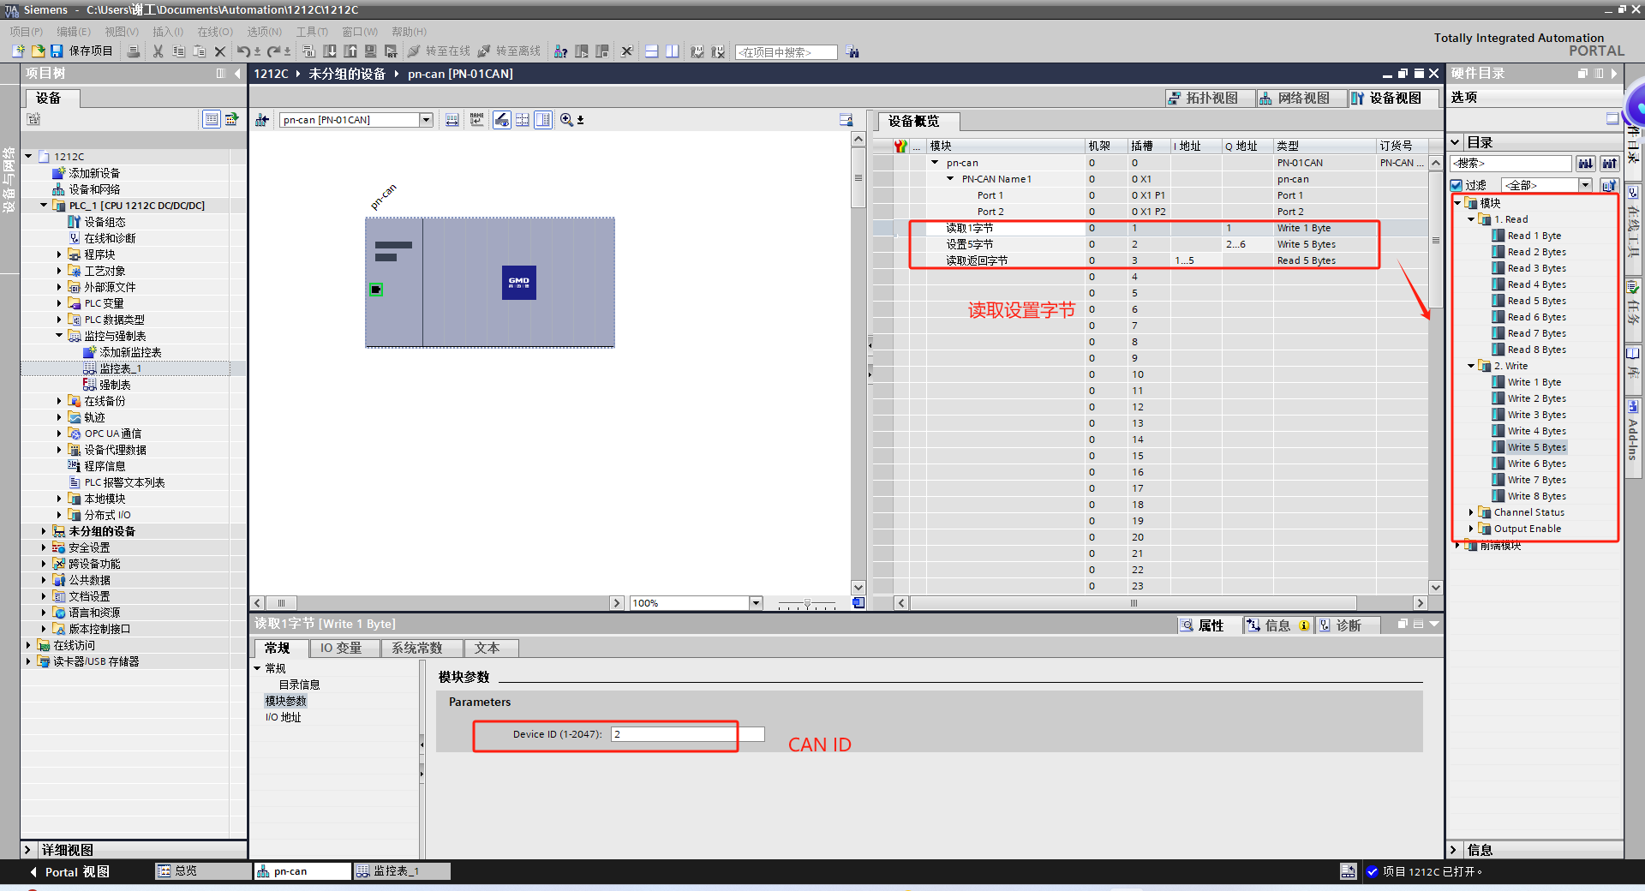This screenshot has width=1645, height=891.
Task: Click the Device ID (1-2047) input field
Action: pyautogui.click(x=673, y=734)
